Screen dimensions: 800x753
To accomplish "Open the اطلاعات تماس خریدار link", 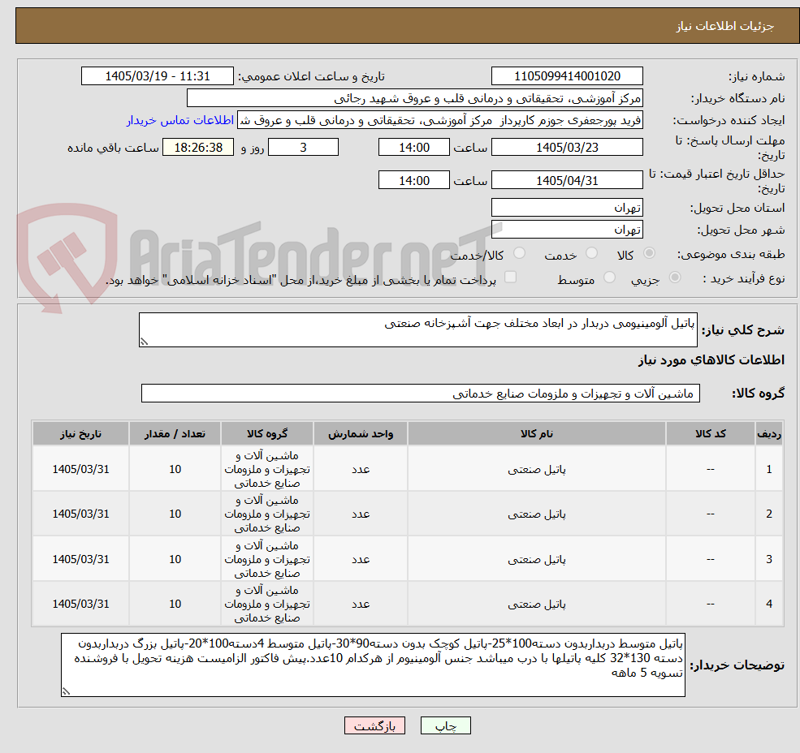I will (x=180, y=120).
